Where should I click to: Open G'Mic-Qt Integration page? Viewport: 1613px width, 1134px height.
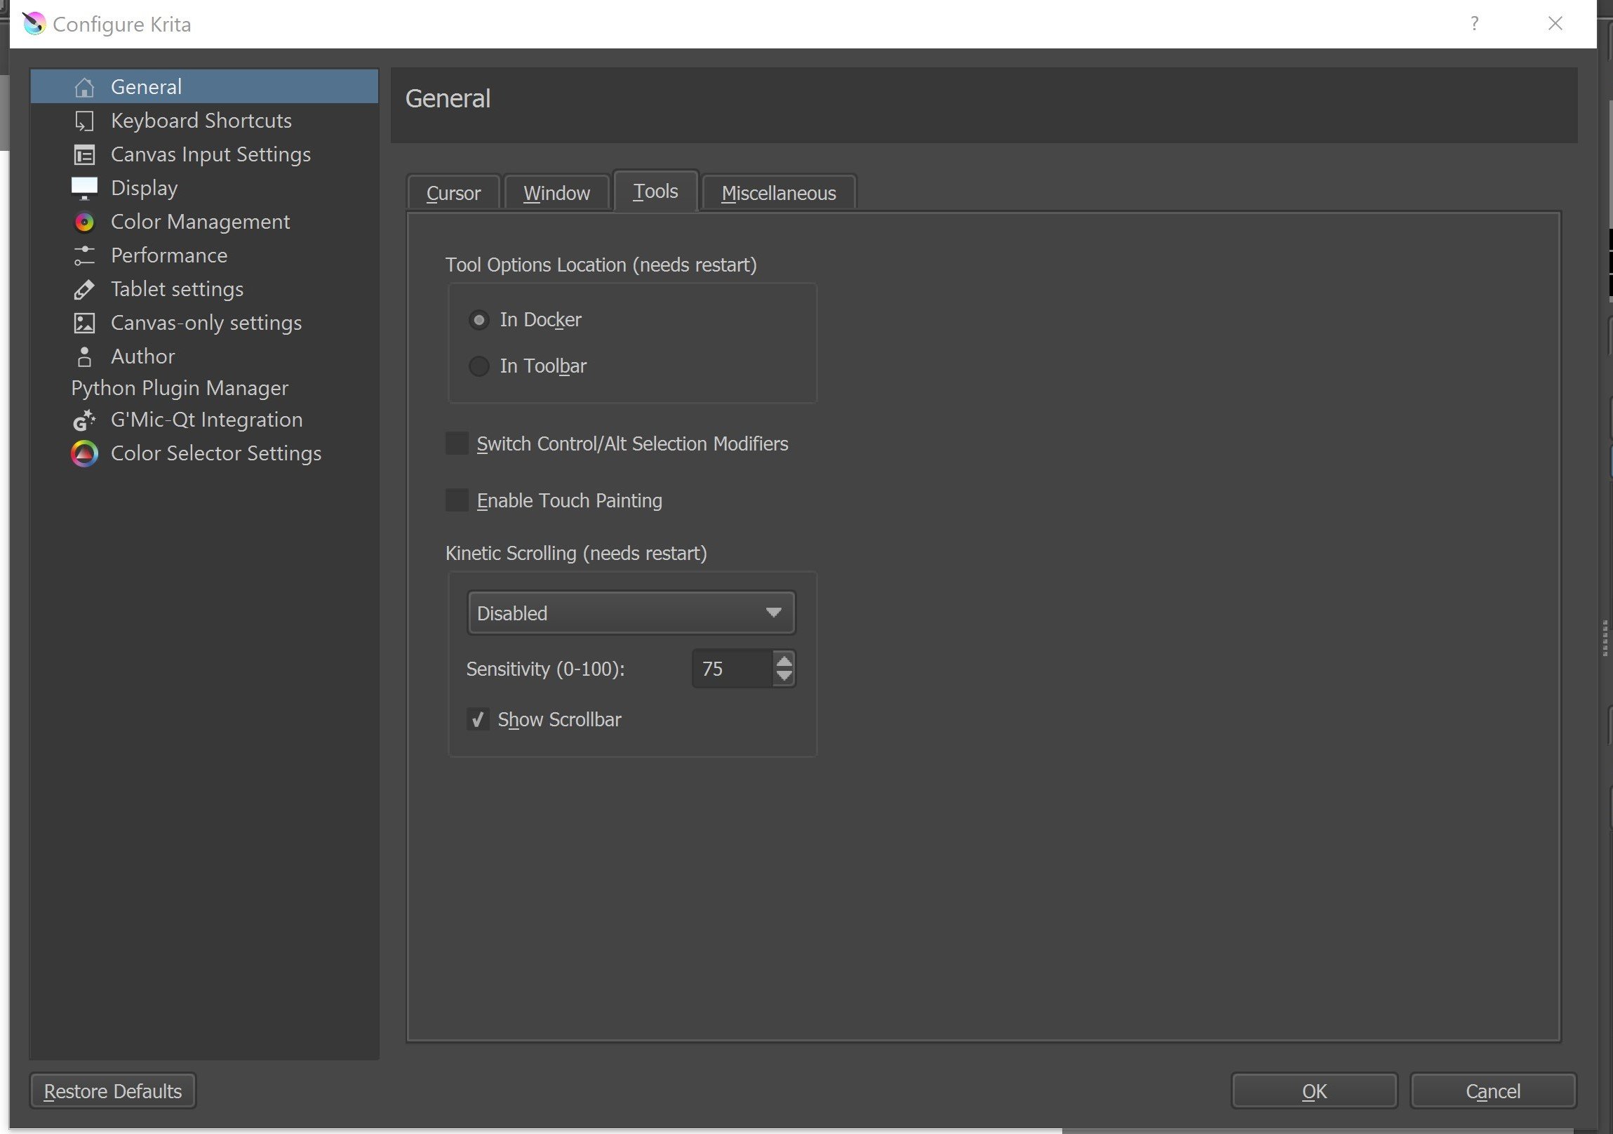pos(203,420)
